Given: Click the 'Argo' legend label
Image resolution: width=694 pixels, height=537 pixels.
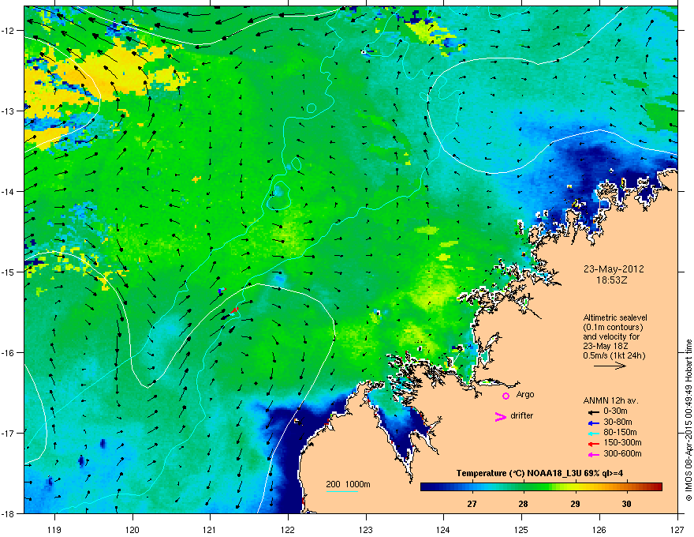Looking at the screenshot, I should tap(525, 395).
